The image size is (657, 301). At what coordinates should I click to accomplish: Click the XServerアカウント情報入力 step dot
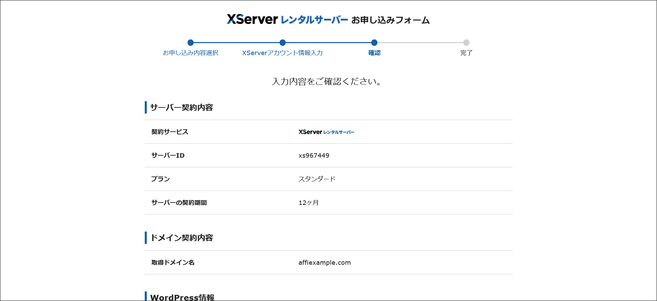(282, 43)
